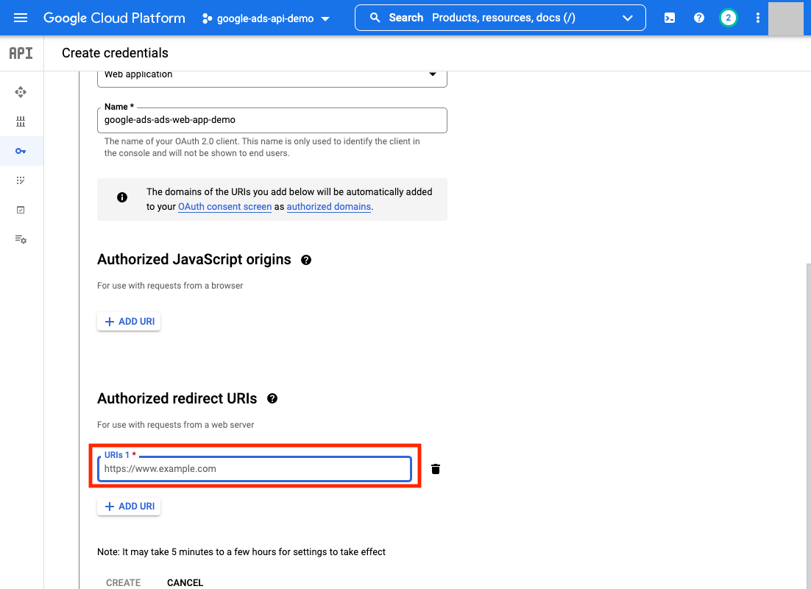Screen dimensions: 811x589
Task: Show help for Authorized JavaScript origins
Action: [x=306, y=260]
